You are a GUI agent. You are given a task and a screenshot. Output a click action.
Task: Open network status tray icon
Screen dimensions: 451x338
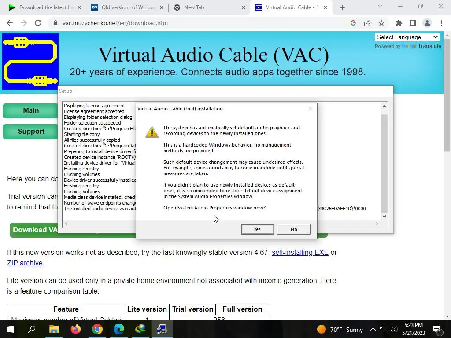click(x=384, y=329)
